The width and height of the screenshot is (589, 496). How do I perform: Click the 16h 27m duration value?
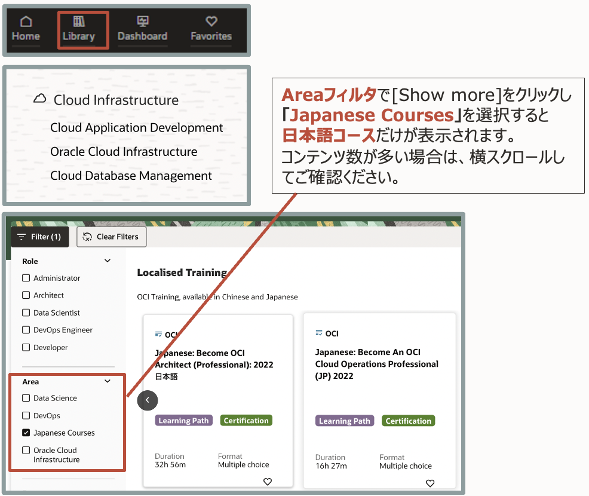click(331, 466)
